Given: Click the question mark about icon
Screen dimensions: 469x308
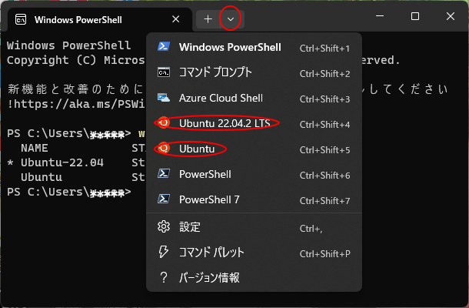Looking at the screenshot, I should 164,277.
